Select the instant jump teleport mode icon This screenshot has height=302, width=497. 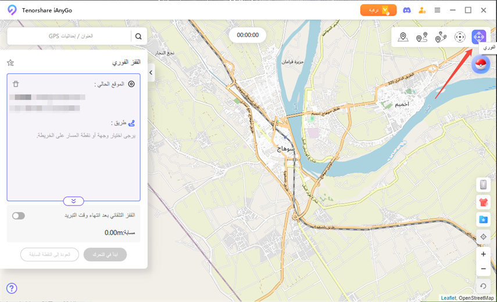pos(478,37)
